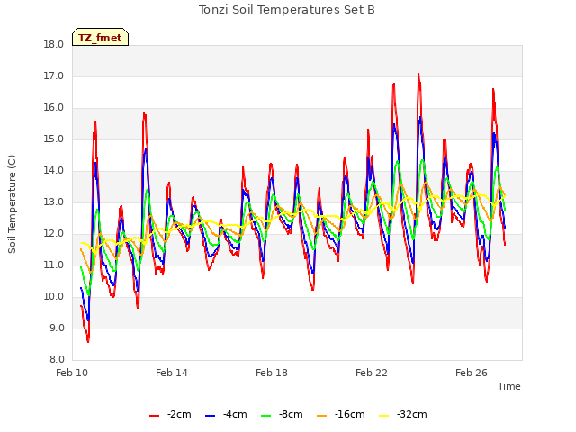Click the Feb 18 x-axis tick label
This screenshot has width=576, height=432.
(272, 373)
